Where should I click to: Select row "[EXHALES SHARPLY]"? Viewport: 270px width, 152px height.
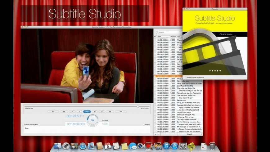pos(178,86)
